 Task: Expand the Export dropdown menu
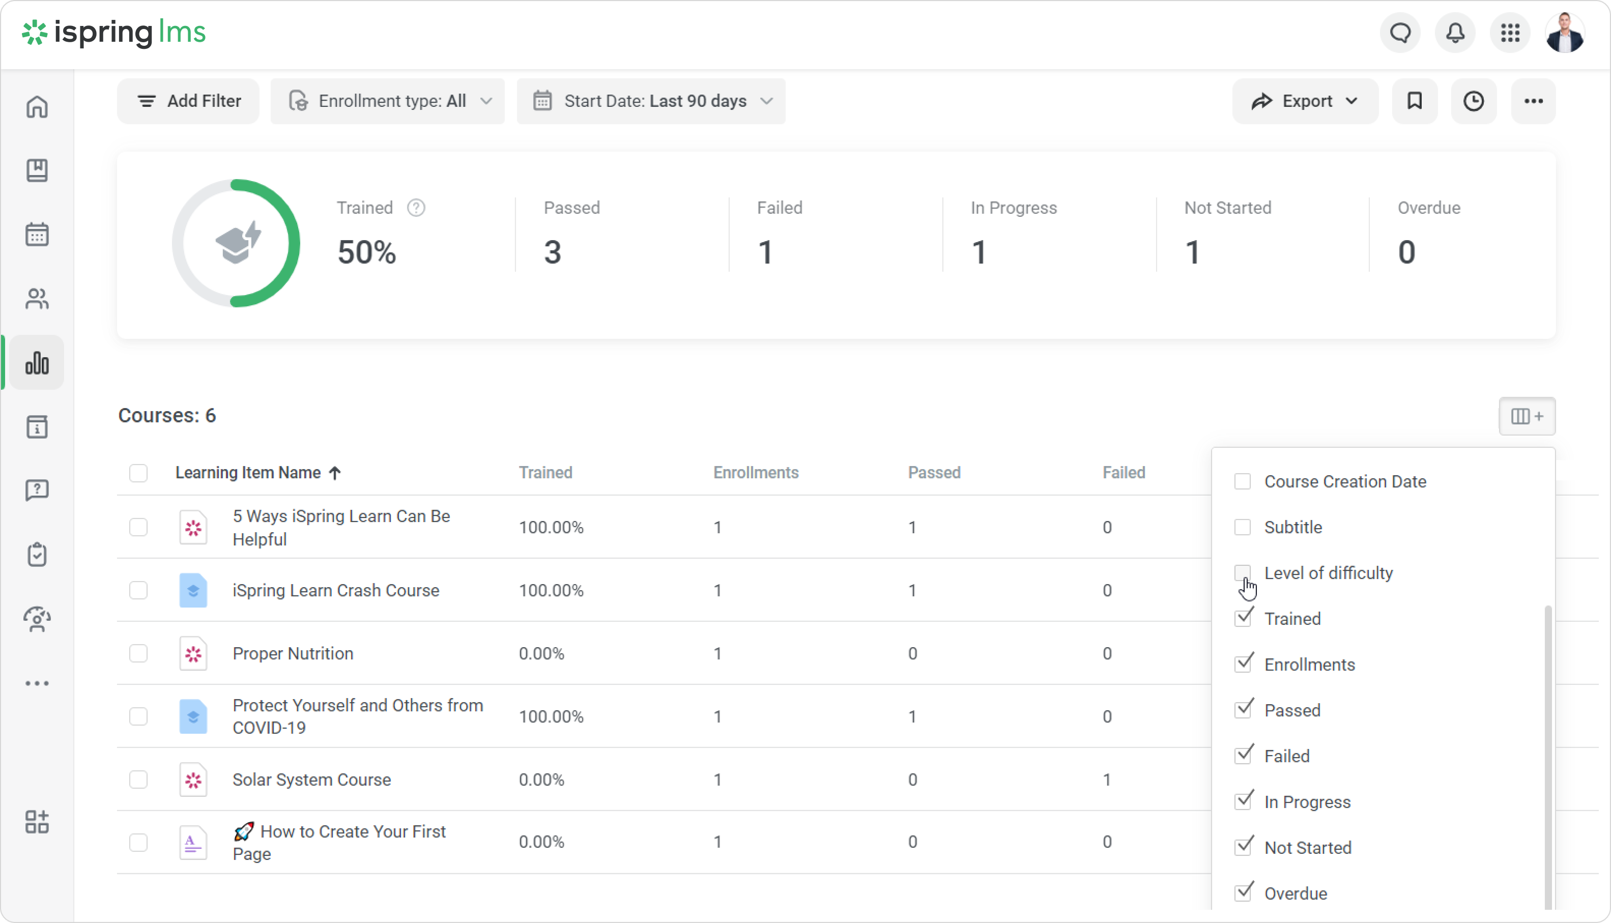[1305, 101]
